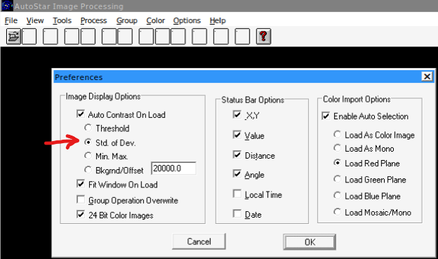Uncheck Auto Contrast On Load
The width and height of the screenshot is (438, 259).
coord(81,114)
